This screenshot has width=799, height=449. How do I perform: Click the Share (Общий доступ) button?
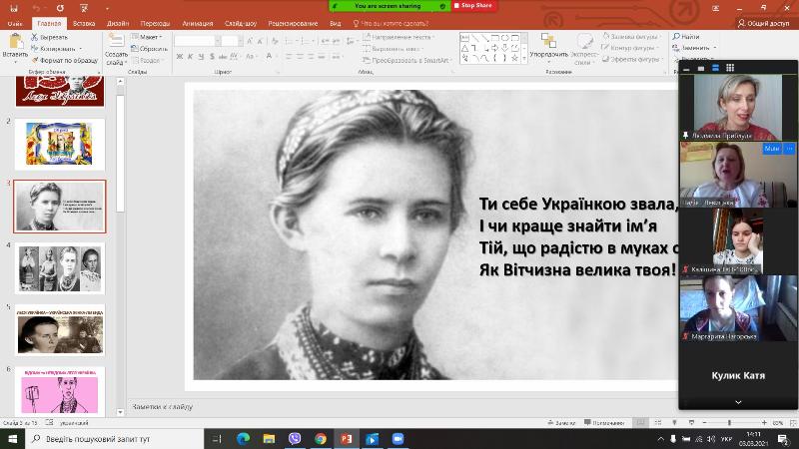tap(763, 21)
